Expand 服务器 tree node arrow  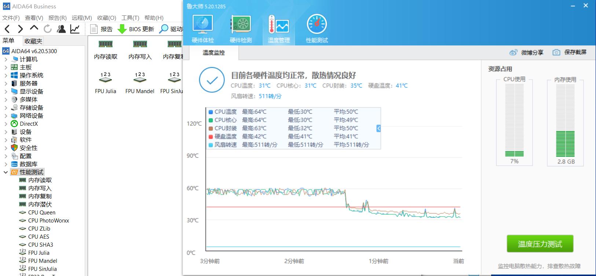[6, 83]
